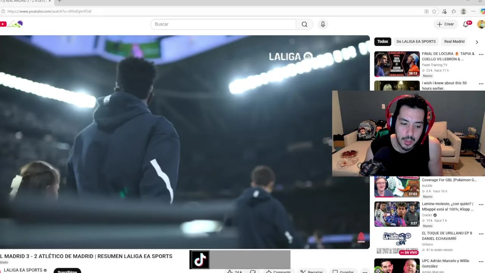Image resolution: width=485 pixels, height=273 pixels.
Task: Click the Compartir share button
Action: 278,271
